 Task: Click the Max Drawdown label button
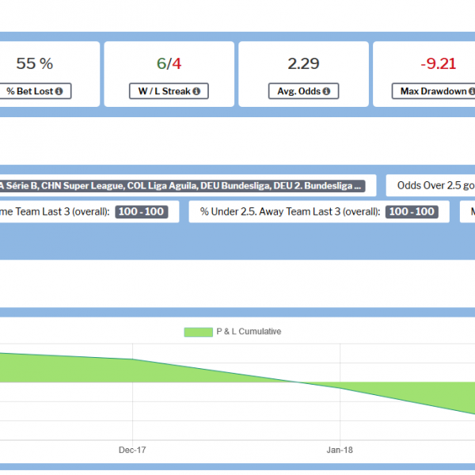tap(433, 92)
